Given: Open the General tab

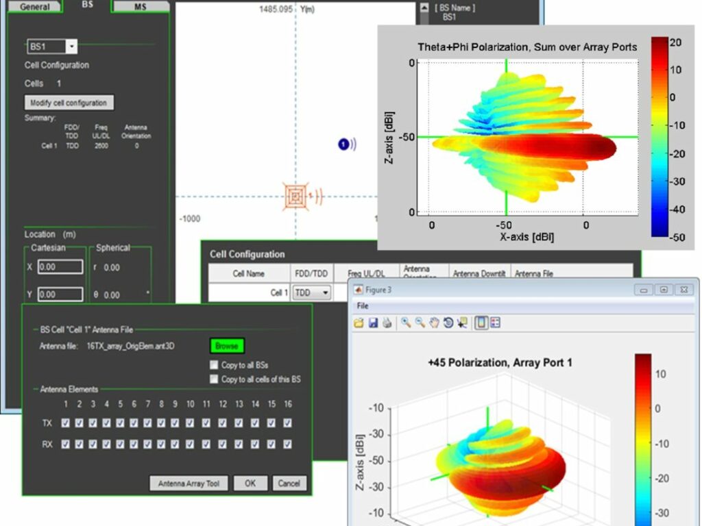Looking at the screenshot, I should pos(34,6).
